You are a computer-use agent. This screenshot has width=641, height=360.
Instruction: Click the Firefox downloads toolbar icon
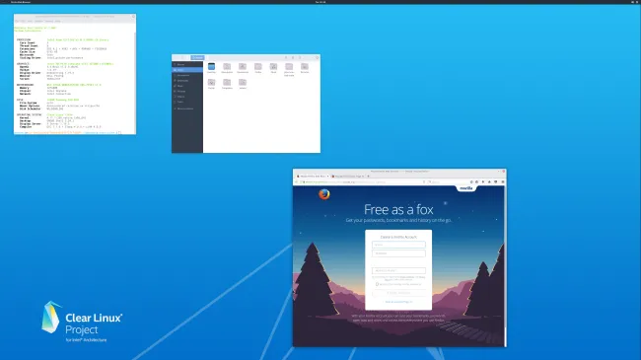pyautogui.click(x=483, y=181)
